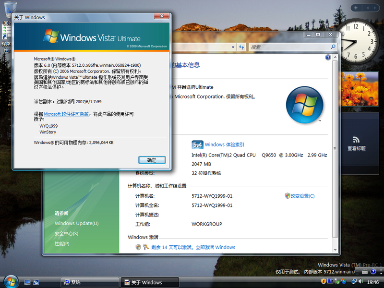Click computer name 5712-WYQ1999-01 next to 计算机名
The image size is (384, 288).
coord(212,196)
